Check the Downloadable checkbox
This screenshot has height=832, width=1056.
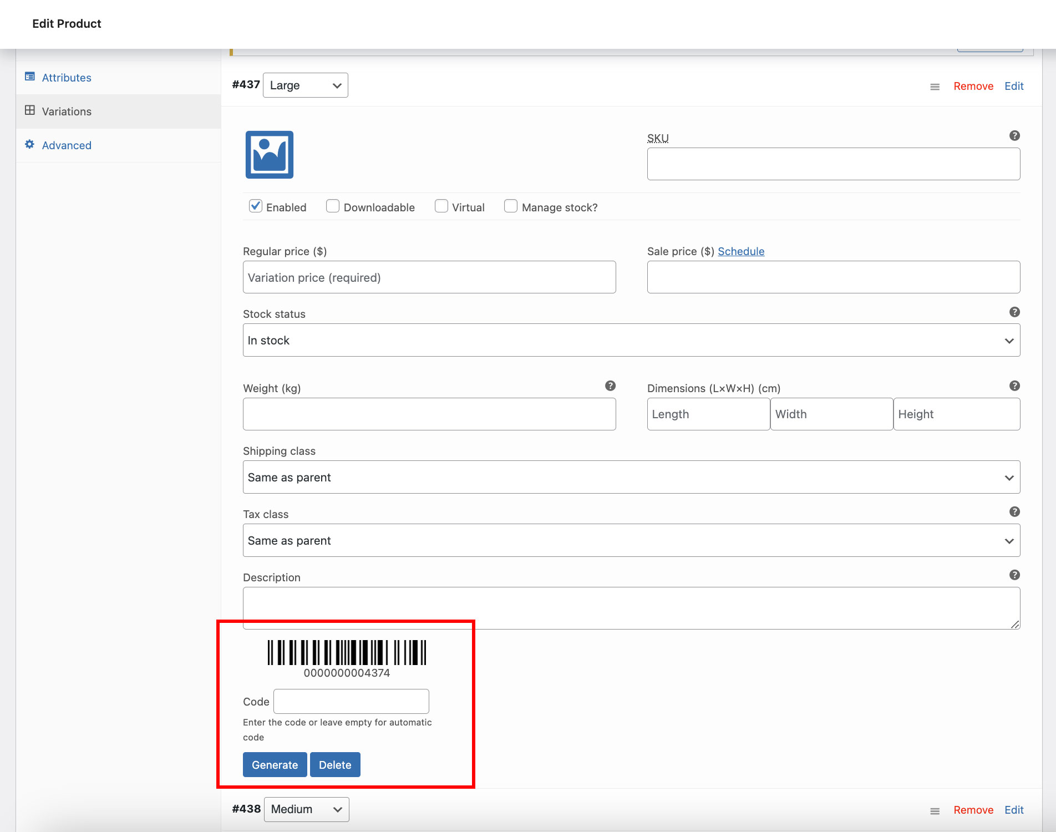click(333, 206)
